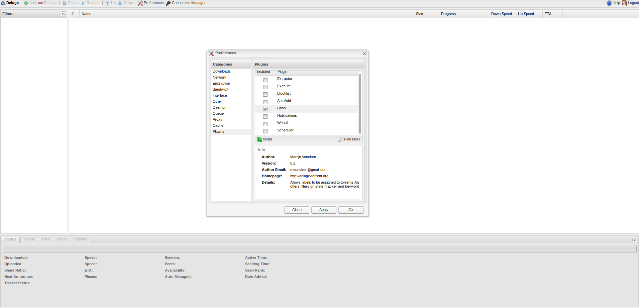Sort by Up Speed column header

[x=529, y=14]
